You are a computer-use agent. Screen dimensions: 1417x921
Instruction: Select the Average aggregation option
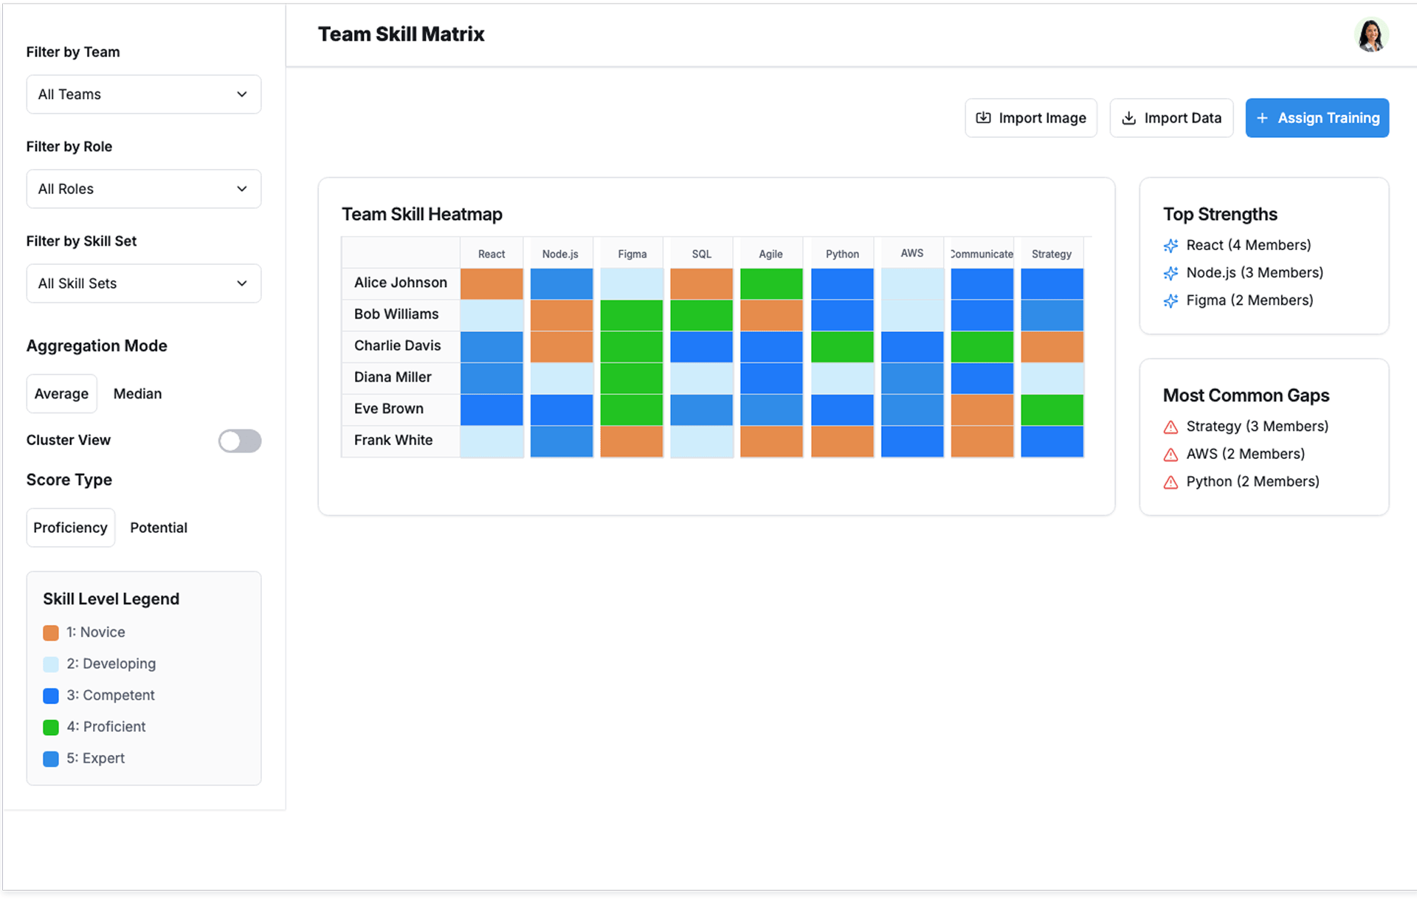coord(61,394)
